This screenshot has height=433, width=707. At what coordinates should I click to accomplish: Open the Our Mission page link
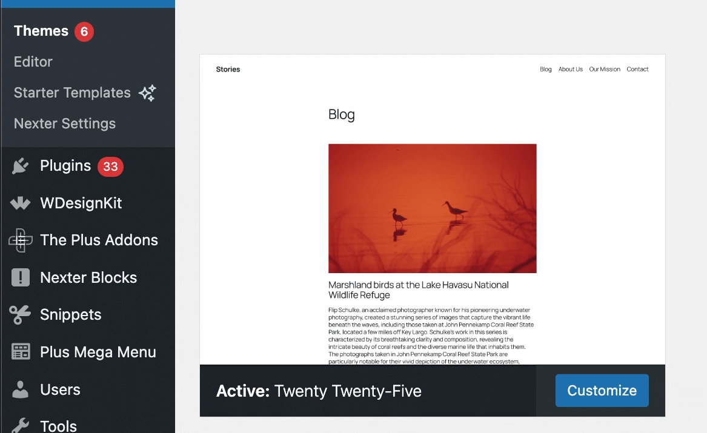coord(604,69)
